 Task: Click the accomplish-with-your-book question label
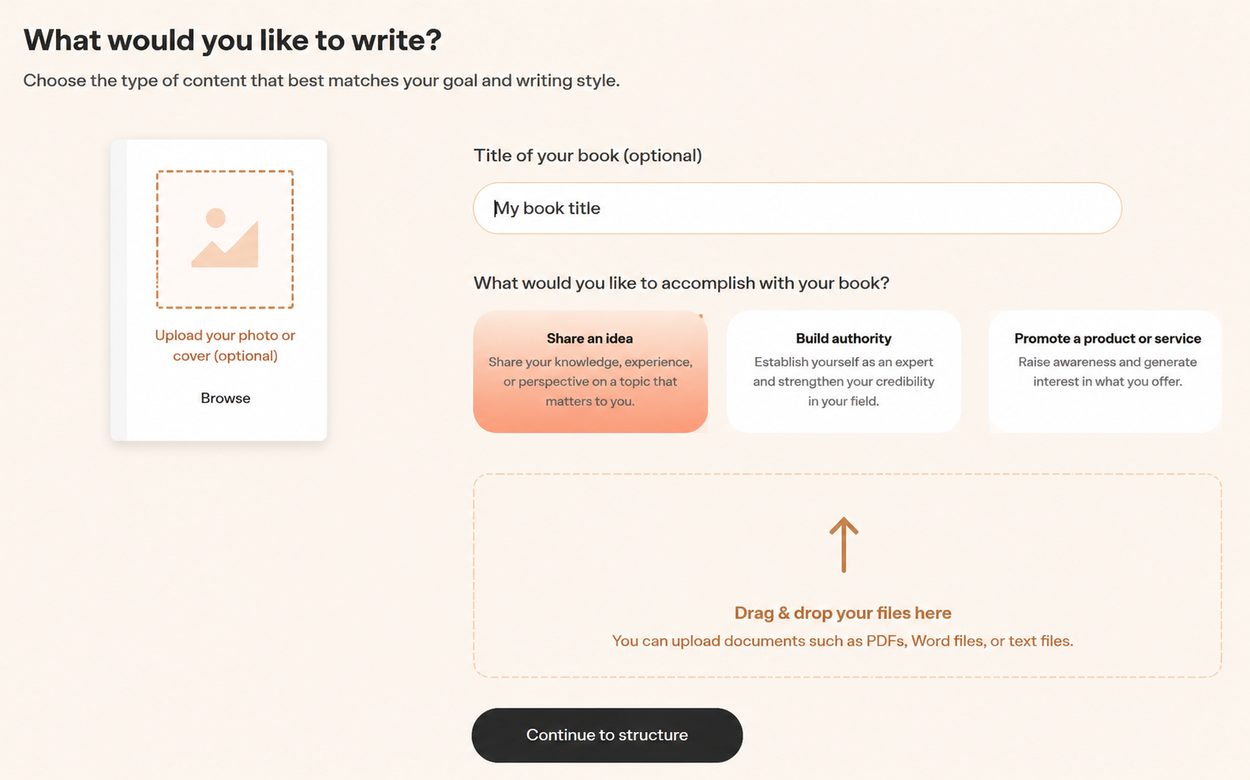pyautogui.click(x=682, y=283)
